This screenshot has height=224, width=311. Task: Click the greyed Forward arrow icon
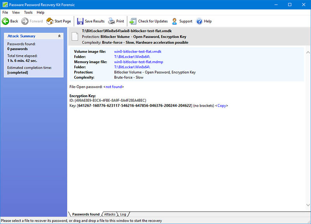coord(25,21)
